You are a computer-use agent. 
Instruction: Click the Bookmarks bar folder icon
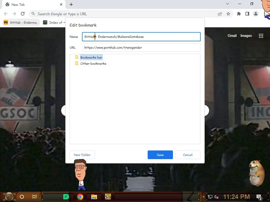(x=77, y=57)
